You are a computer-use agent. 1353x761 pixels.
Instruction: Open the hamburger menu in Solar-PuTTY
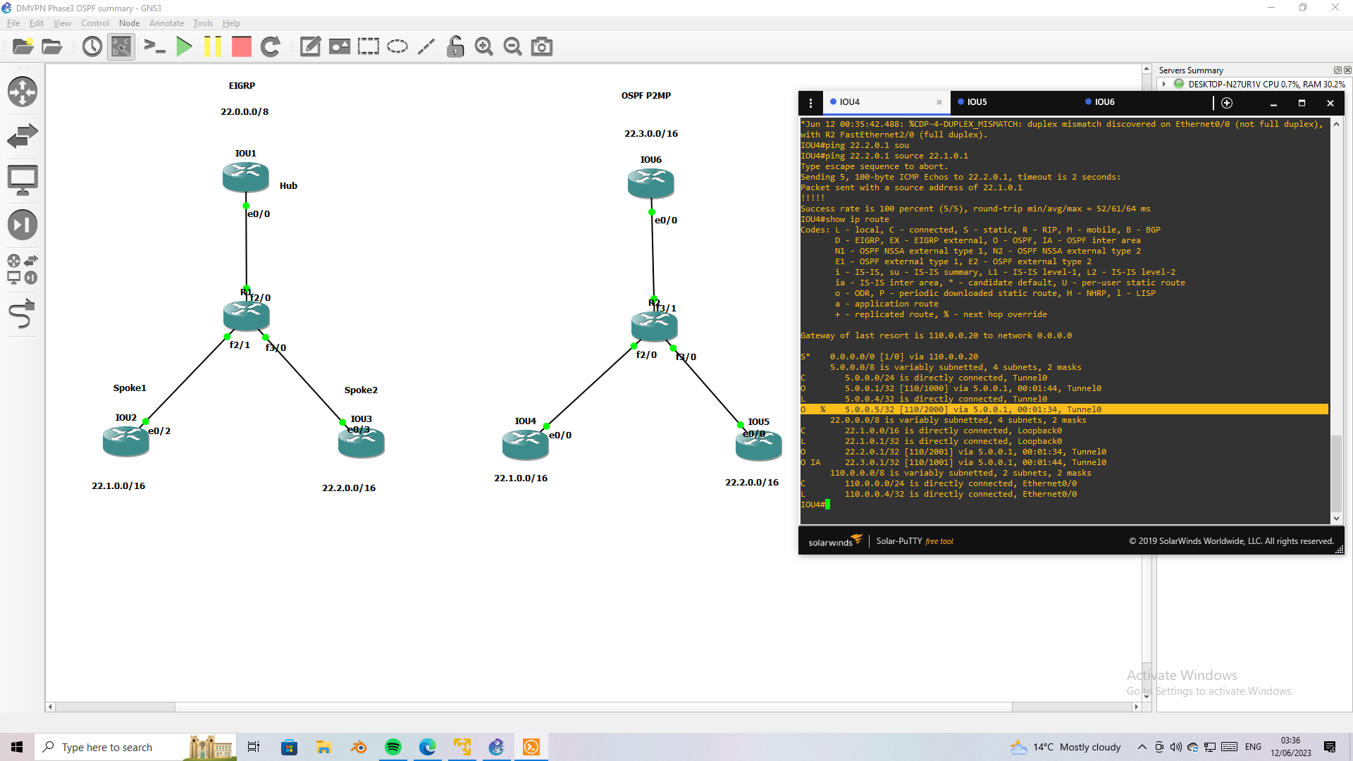click(812, 102)
